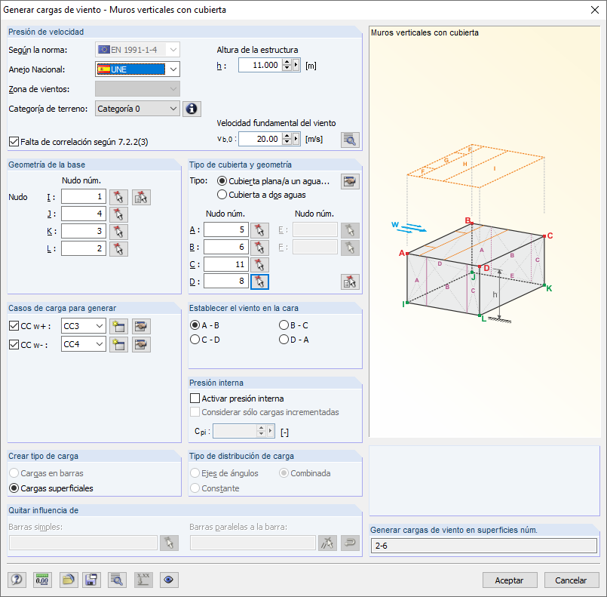Click roof node C field with 11
607x597 pixels.
coord(226,265)
